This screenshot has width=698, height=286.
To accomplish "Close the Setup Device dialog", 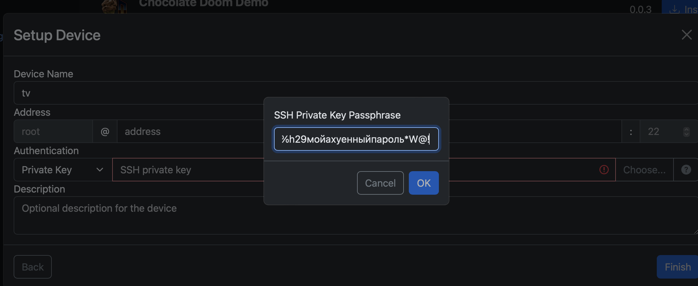I will click(687, 35).
